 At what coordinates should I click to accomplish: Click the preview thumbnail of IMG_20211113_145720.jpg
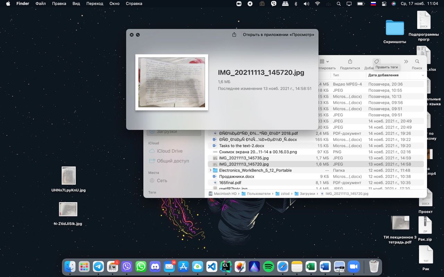tap(172, 82)
